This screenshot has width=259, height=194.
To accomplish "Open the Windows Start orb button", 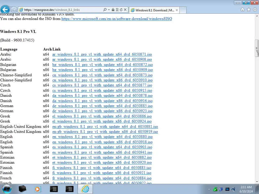I will (7, 189).
